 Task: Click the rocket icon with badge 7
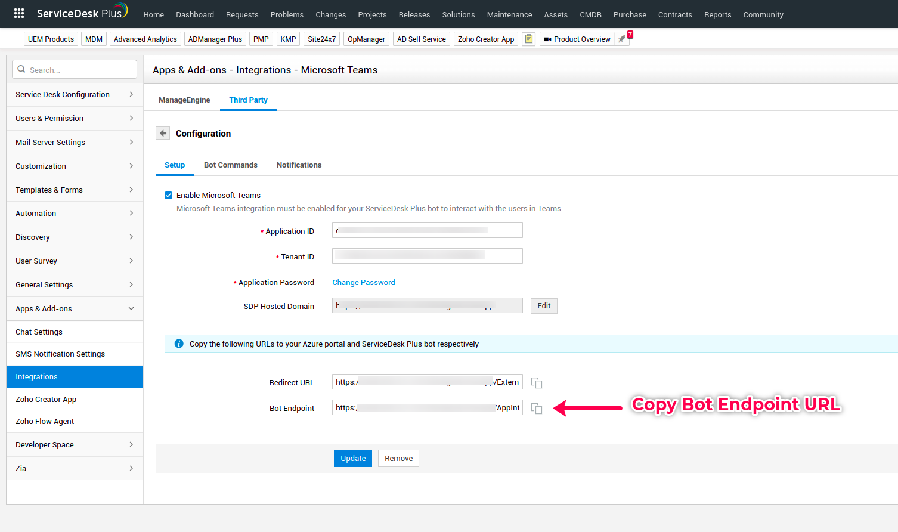[622, 39]
